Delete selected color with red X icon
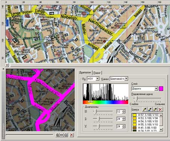 (160, 109)
